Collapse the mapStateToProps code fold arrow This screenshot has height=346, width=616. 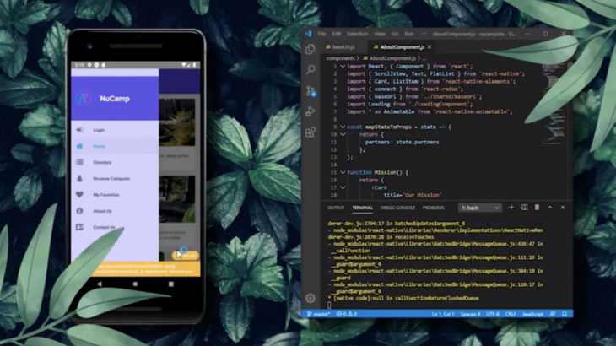[x=342, y=127]
